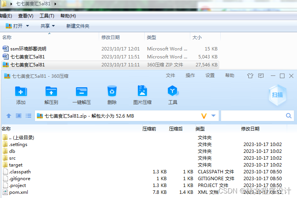Click the 新建文件夹 (New folder) button
297x198 pixels.
[x=77, y=26]
